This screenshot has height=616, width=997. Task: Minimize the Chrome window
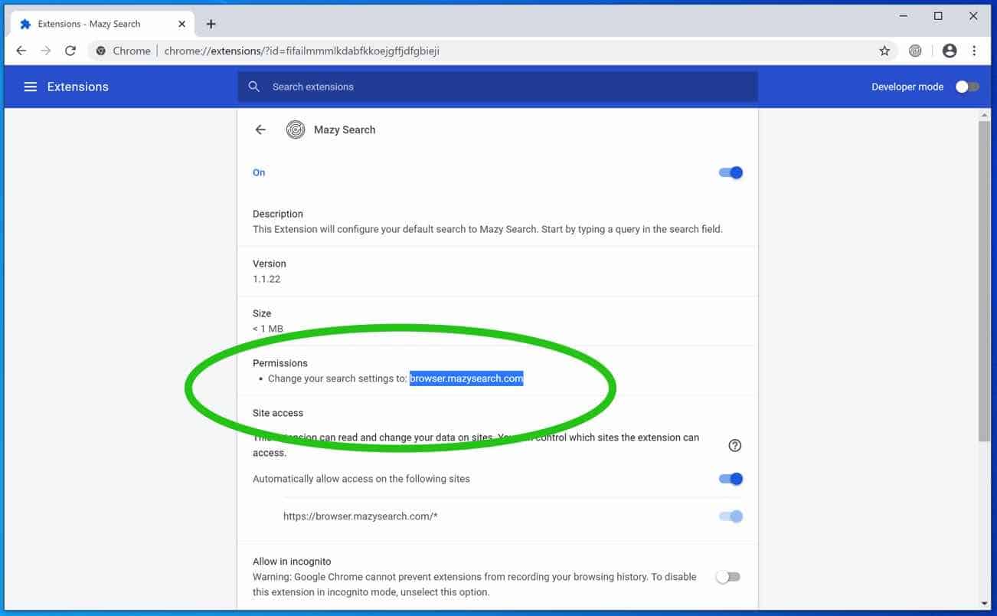coord(902,16)
